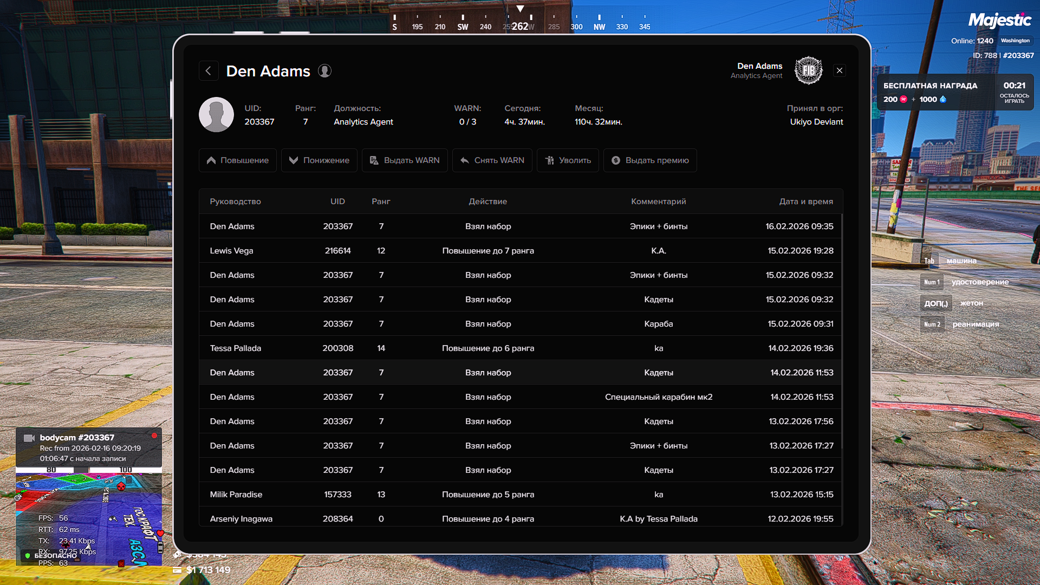This screenshot has width=1040, height=585.
Task: Click the Выдать WARN button
Action: 405,160
